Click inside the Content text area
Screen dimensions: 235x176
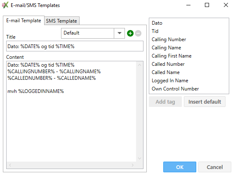coord(71,111)
